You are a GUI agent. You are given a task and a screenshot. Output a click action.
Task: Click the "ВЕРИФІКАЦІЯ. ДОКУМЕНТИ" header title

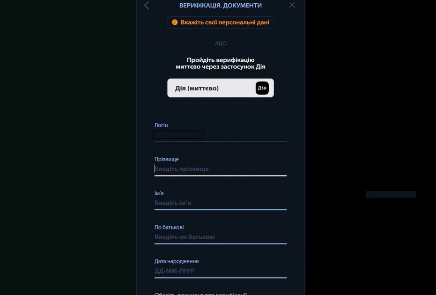221,6
